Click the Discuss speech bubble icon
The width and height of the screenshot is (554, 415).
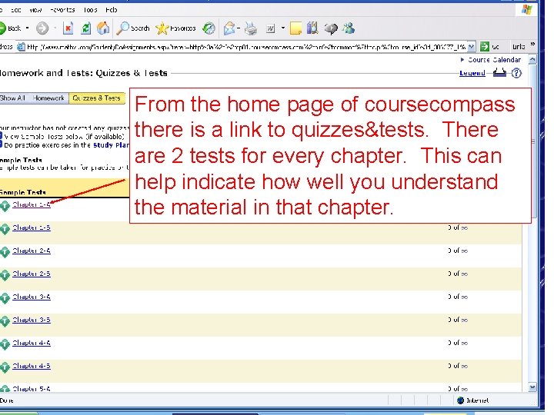pyautogui.click(x=331, y=28)
